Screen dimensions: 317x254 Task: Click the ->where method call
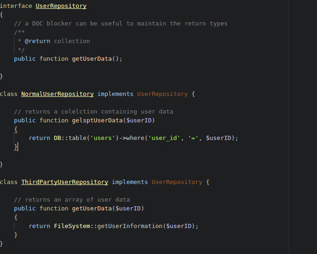pyautogui.click(x=131, y=138)
